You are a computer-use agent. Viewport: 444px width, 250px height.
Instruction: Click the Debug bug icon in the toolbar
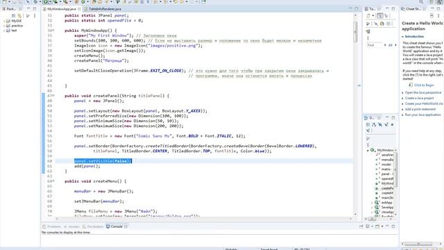tap(35, 2)
